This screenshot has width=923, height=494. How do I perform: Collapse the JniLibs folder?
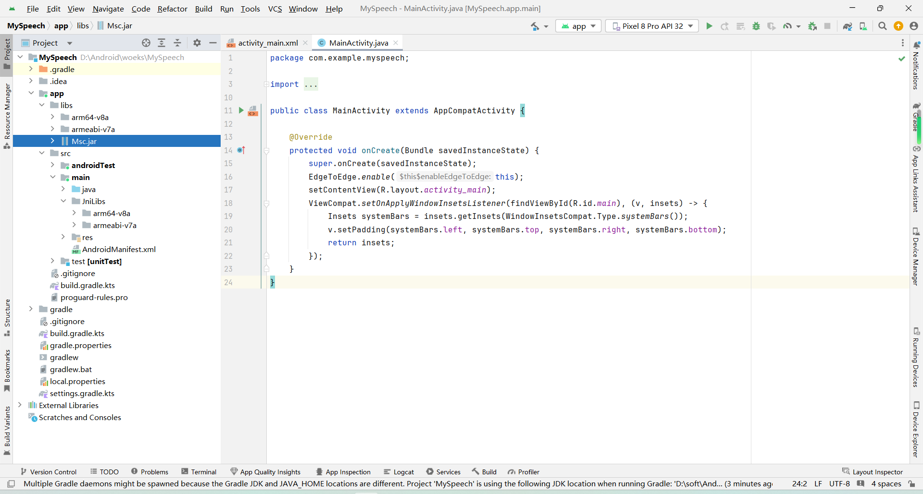point(63,201)
